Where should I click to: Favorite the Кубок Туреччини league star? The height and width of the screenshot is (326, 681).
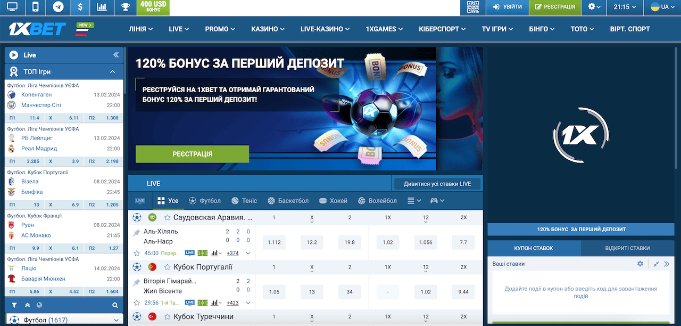tap(167, 316)
